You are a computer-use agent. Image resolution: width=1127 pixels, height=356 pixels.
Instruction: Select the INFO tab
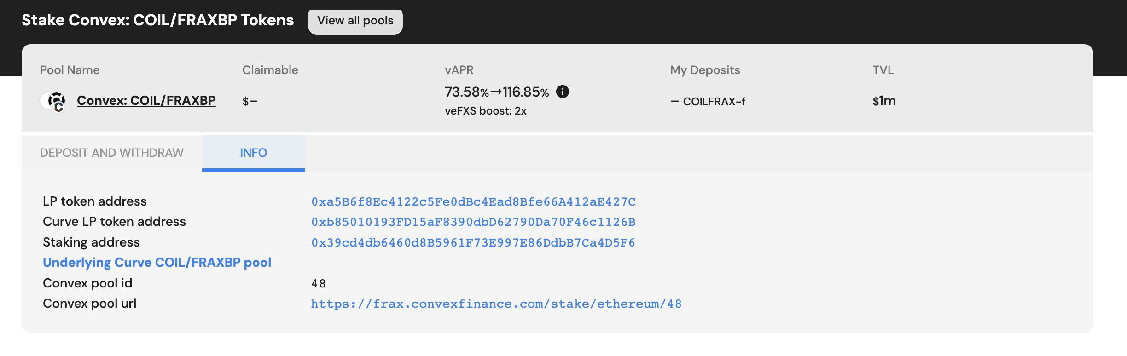[x=253, y=153]
